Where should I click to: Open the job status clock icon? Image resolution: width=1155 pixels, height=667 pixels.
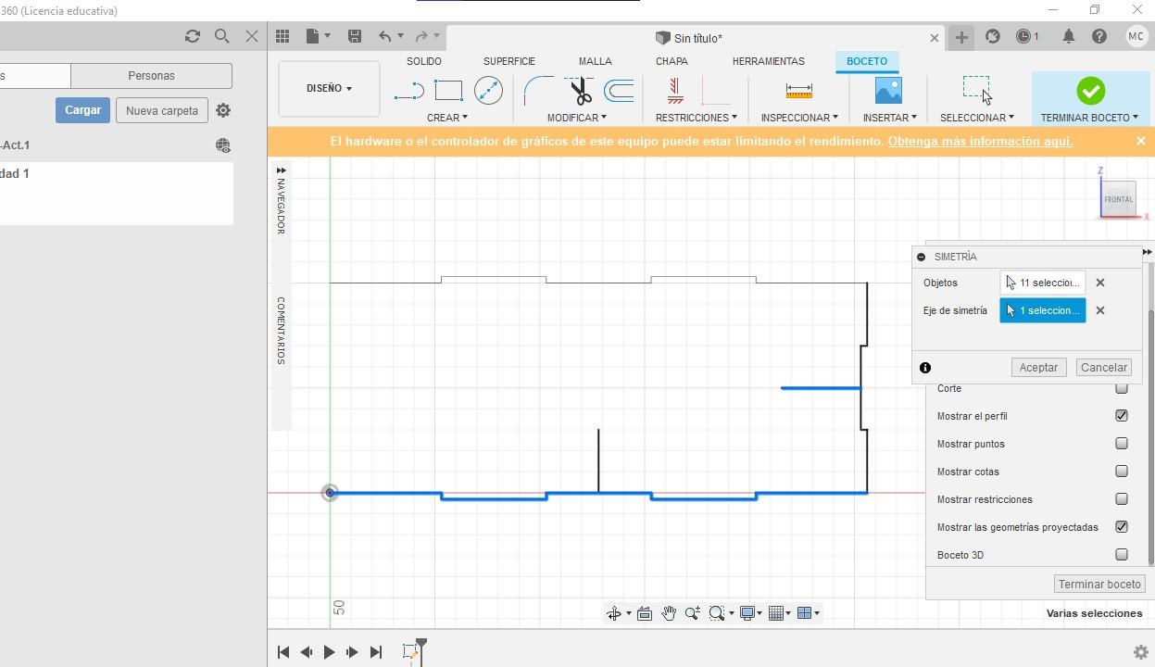coord(1023,36)
